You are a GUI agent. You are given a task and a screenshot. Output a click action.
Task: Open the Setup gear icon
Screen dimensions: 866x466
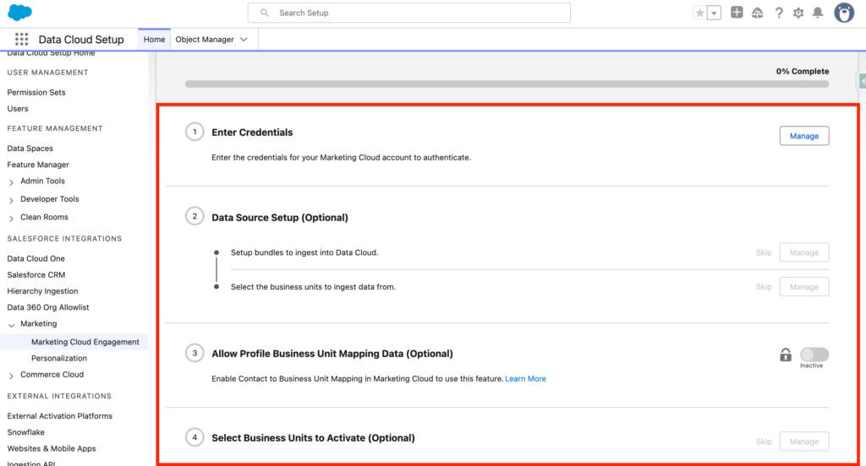[798, 13]
